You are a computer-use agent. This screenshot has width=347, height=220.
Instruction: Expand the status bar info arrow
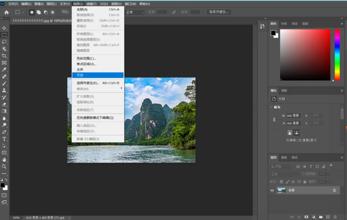coord(69,218)
